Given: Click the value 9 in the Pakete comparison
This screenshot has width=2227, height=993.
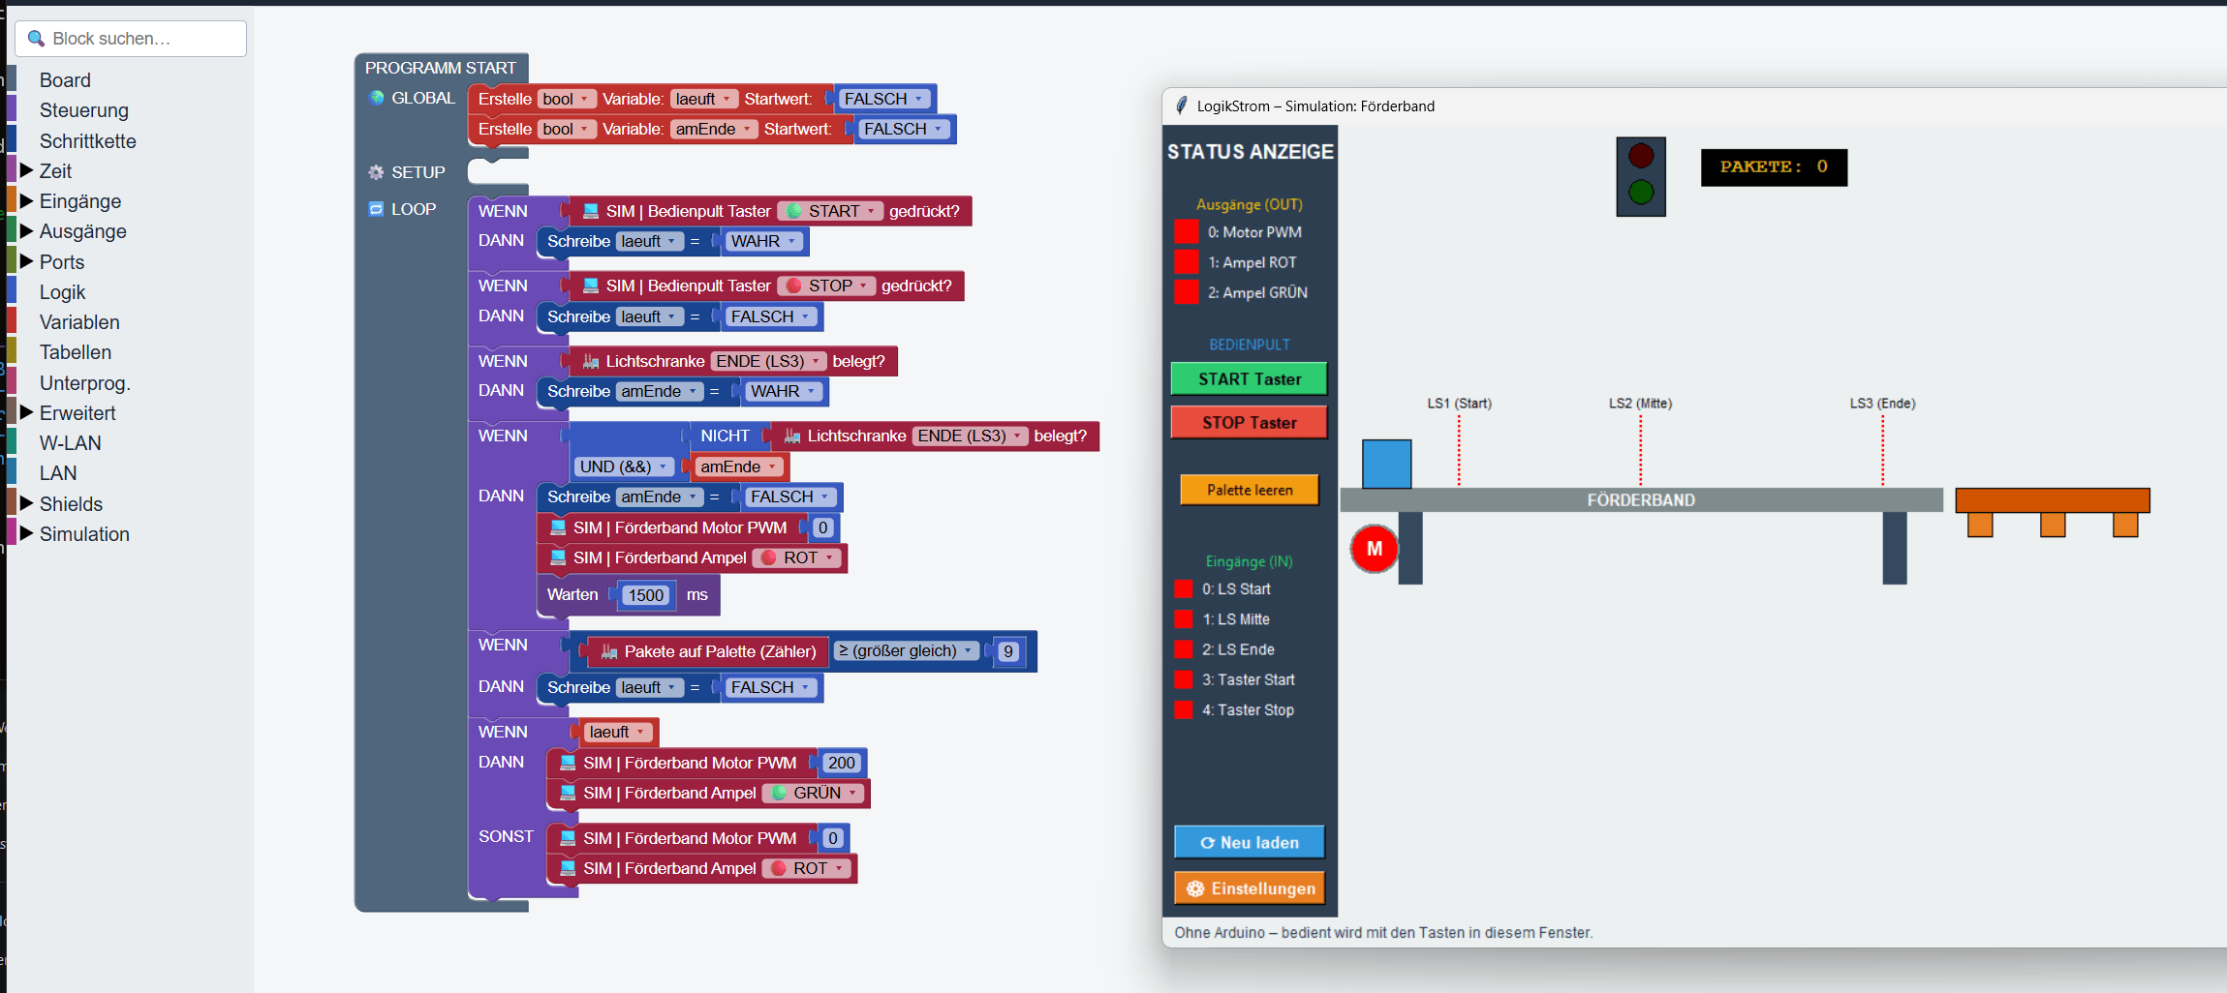Looking at the screenshot, I should tap(1008, 651).
